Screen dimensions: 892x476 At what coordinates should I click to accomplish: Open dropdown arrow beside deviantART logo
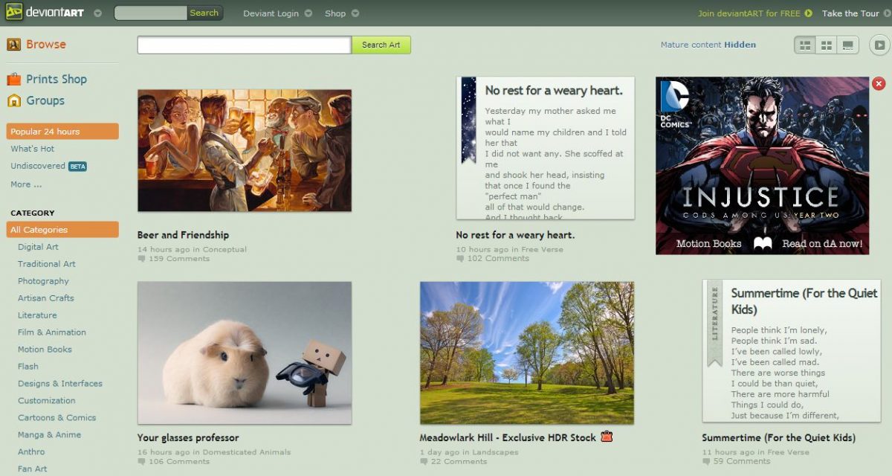click(98, 13)
